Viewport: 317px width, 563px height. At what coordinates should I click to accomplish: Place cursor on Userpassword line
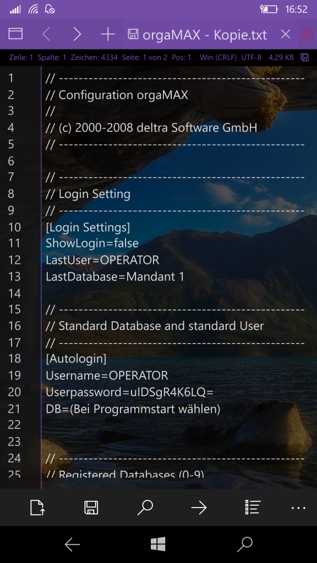pyautogui.click(x=129, y=392)
